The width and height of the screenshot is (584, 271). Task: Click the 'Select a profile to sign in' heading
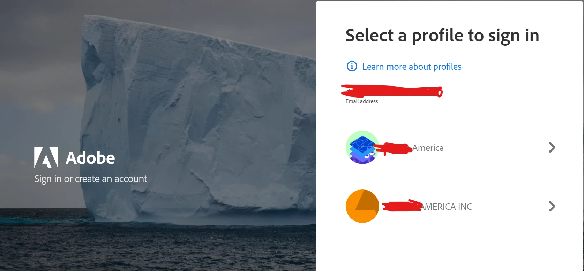[x=442, y=36]
